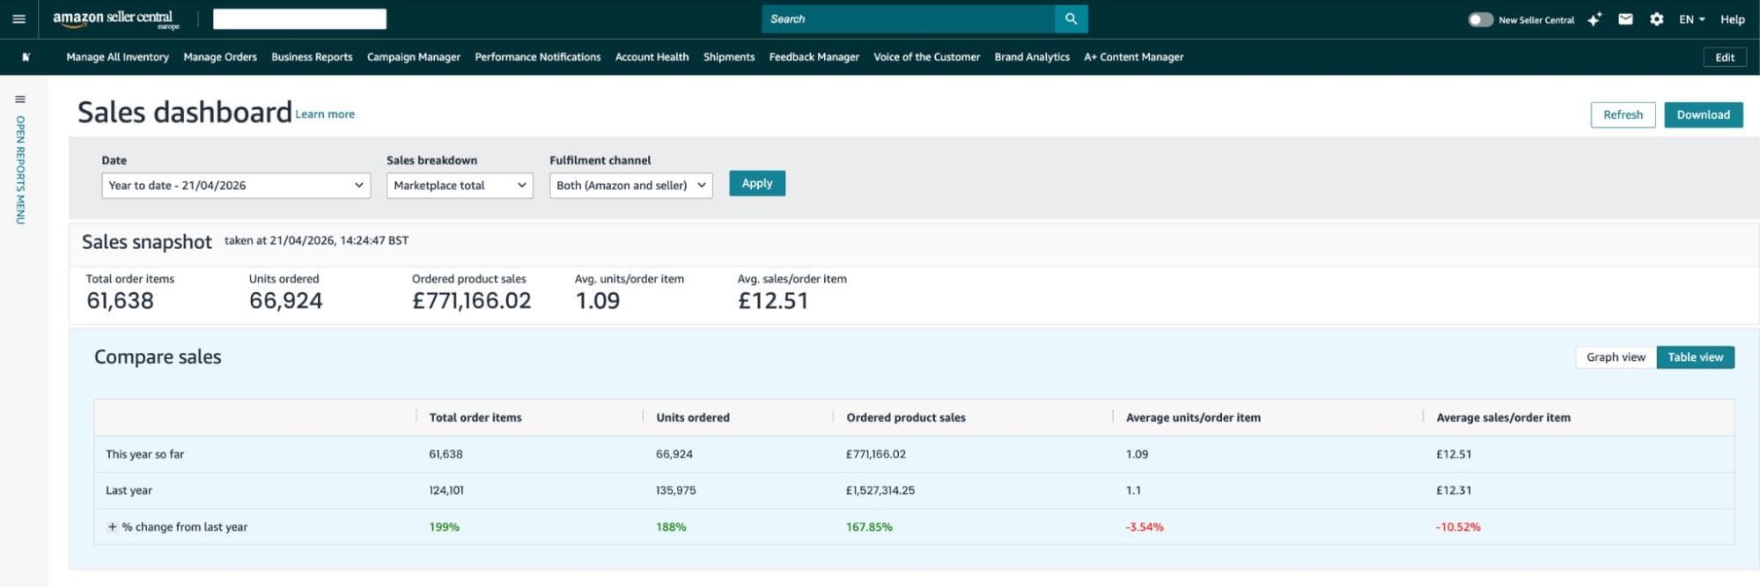The width and height of the screenshot is (1760, 587).
Task: Open Manage All Inventory menu
Action: click(x=117, y=57)
